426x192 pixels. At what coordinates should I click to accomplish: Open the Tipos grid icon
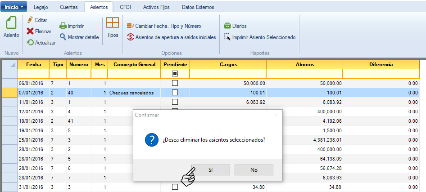pyautogui.click(x=113, y=23)
